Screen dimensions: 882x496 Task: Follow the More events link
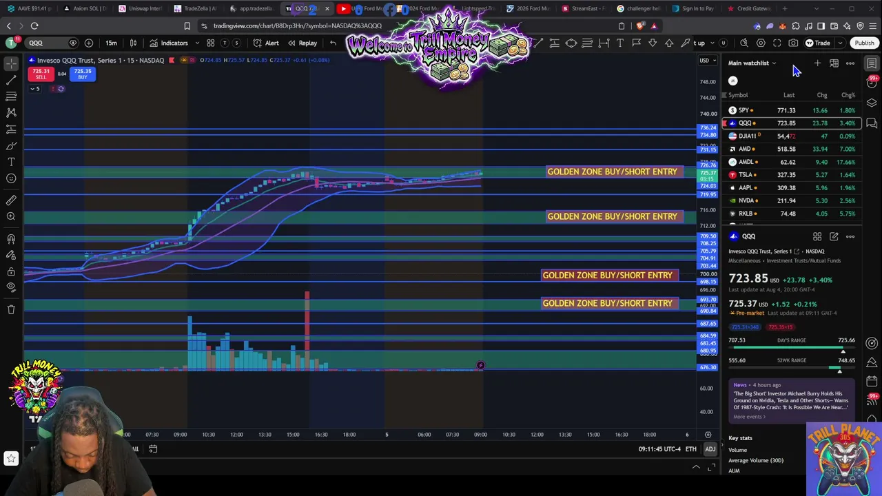click(x=749, y=417)
